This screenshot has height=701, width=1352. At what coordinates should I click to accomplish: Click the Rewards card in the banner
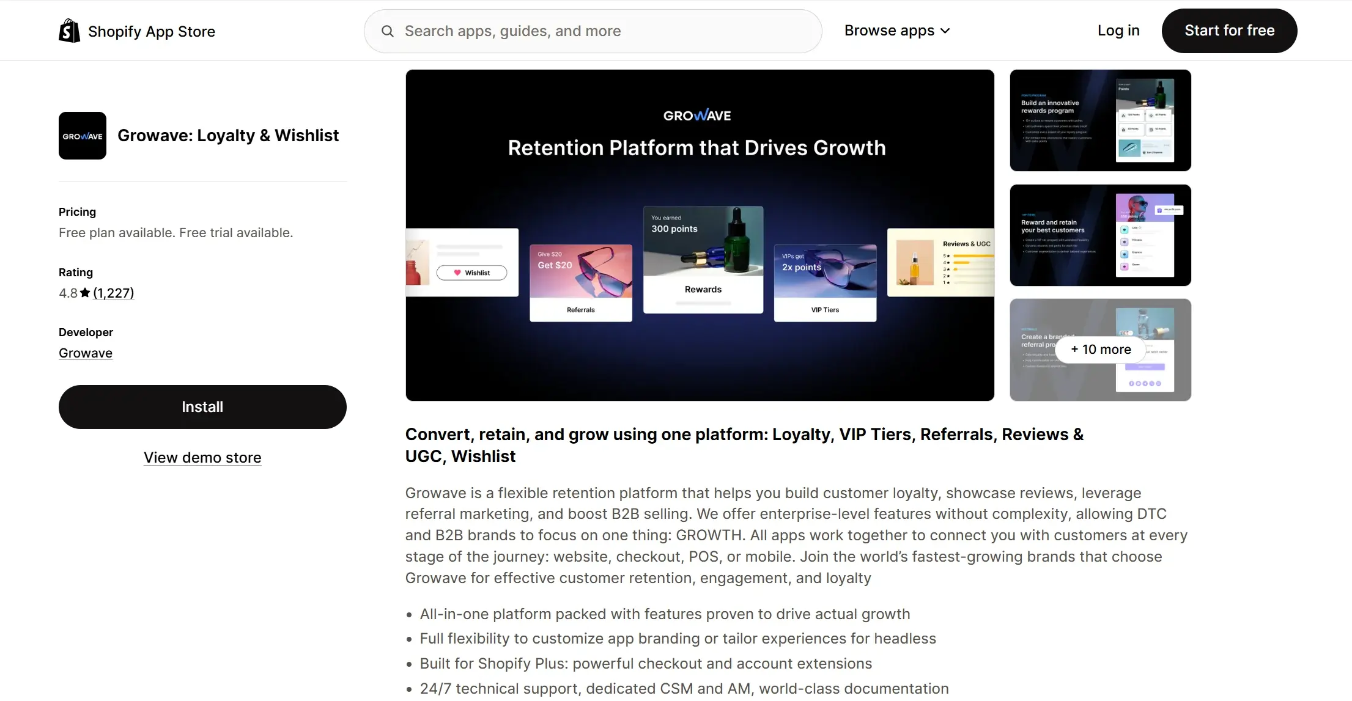[x=703, y=260]
